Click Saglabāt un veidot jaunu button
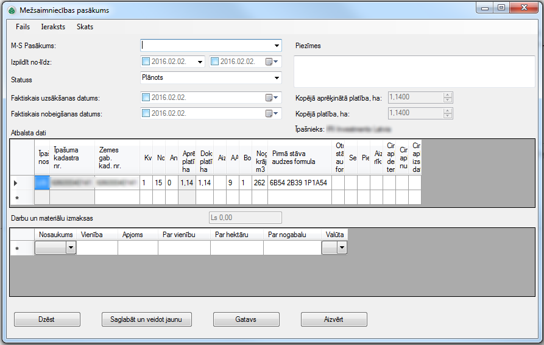 point(146,319)
